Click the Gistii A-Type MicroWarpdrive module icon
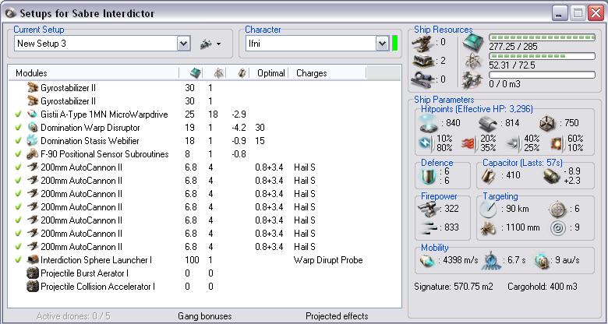Screen dimensions: 608x324 [x=32, y=114]
